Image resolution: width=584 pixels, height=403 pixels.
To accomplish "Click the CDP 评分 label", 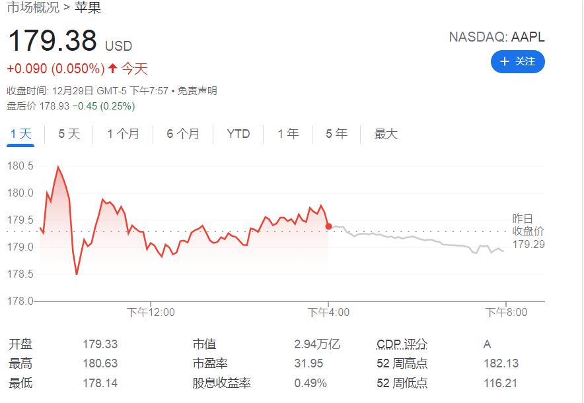I will [402, 344].
